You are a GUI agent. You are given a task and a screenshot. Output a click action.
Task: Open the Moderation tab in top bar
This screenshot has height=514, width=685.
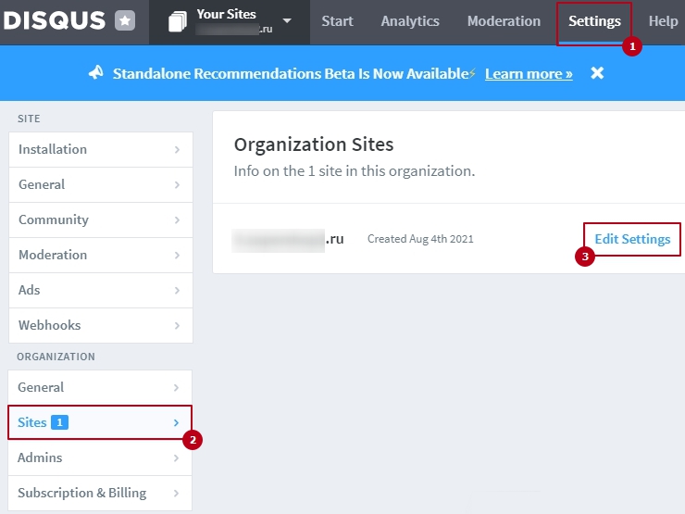504,21
